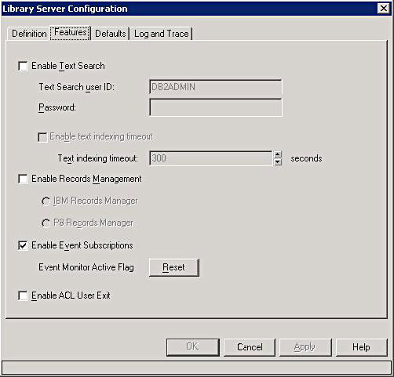Click the Text indexing timeout value box
Image resolution: width=394 pixels, height=377 pixels.
(211, 158)
